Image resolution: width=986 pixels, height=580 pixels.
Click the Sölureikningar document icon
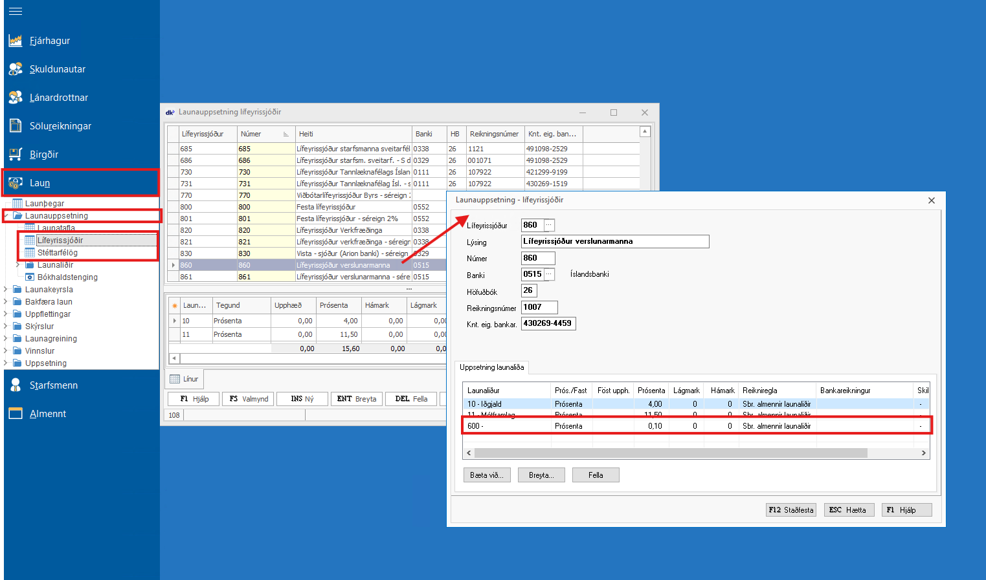(16, 126)
